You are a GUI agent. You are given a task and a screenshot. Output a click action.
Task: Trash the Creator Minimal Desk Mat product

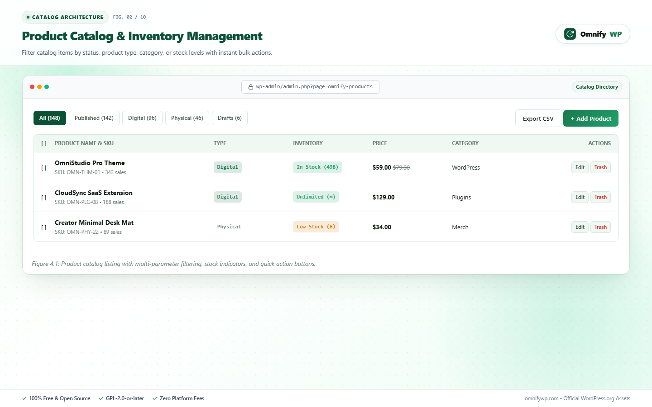(x=600, y=227)
